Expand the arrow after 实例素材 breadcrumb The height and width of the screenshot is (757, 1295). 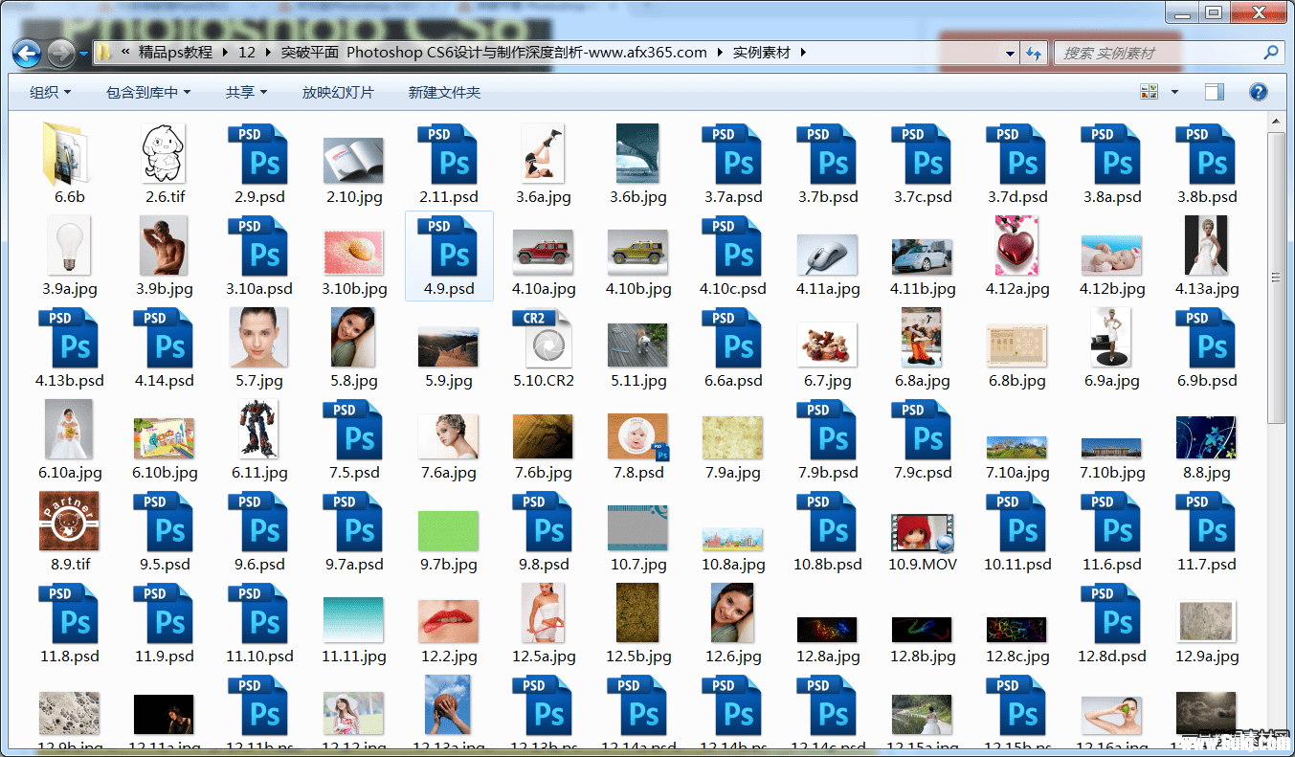[x=802, y=53]
